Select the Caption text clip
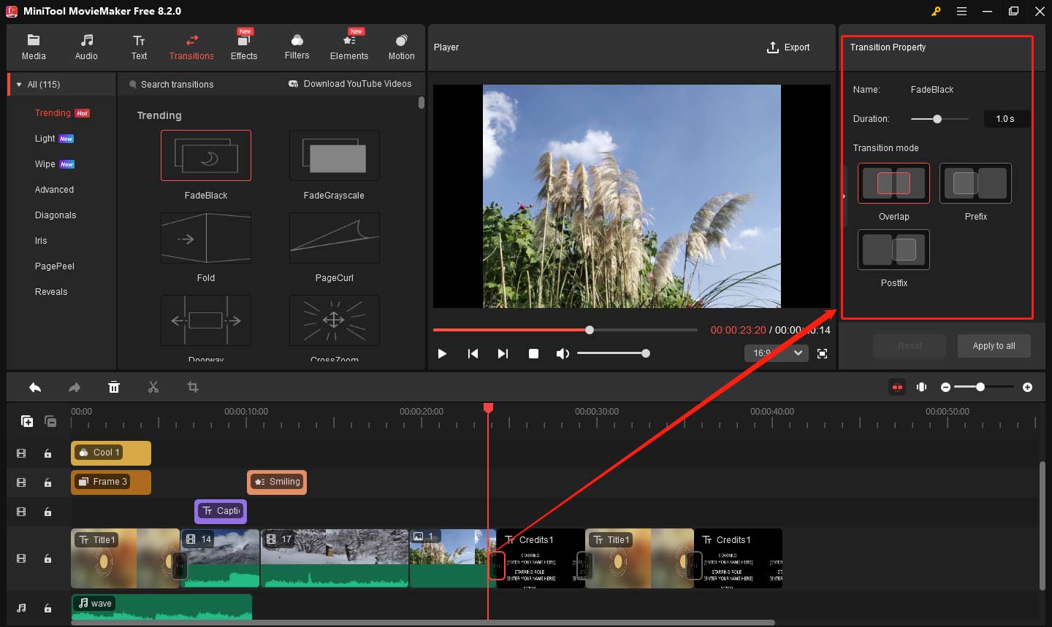 click(x=221, y=511)
